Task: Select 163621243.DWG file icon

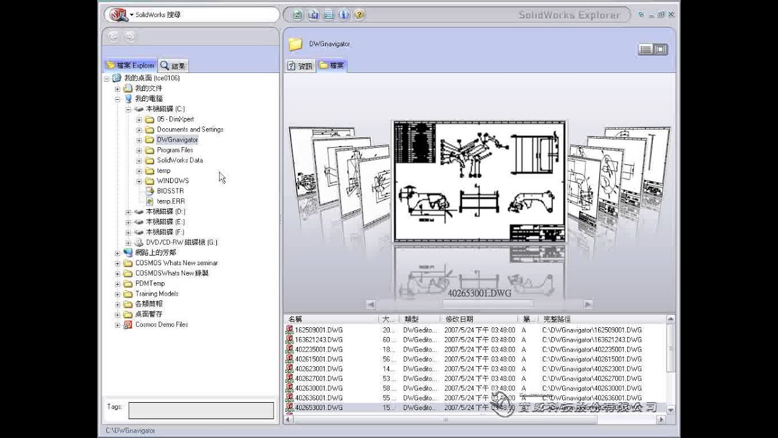Action: [289, 340]
